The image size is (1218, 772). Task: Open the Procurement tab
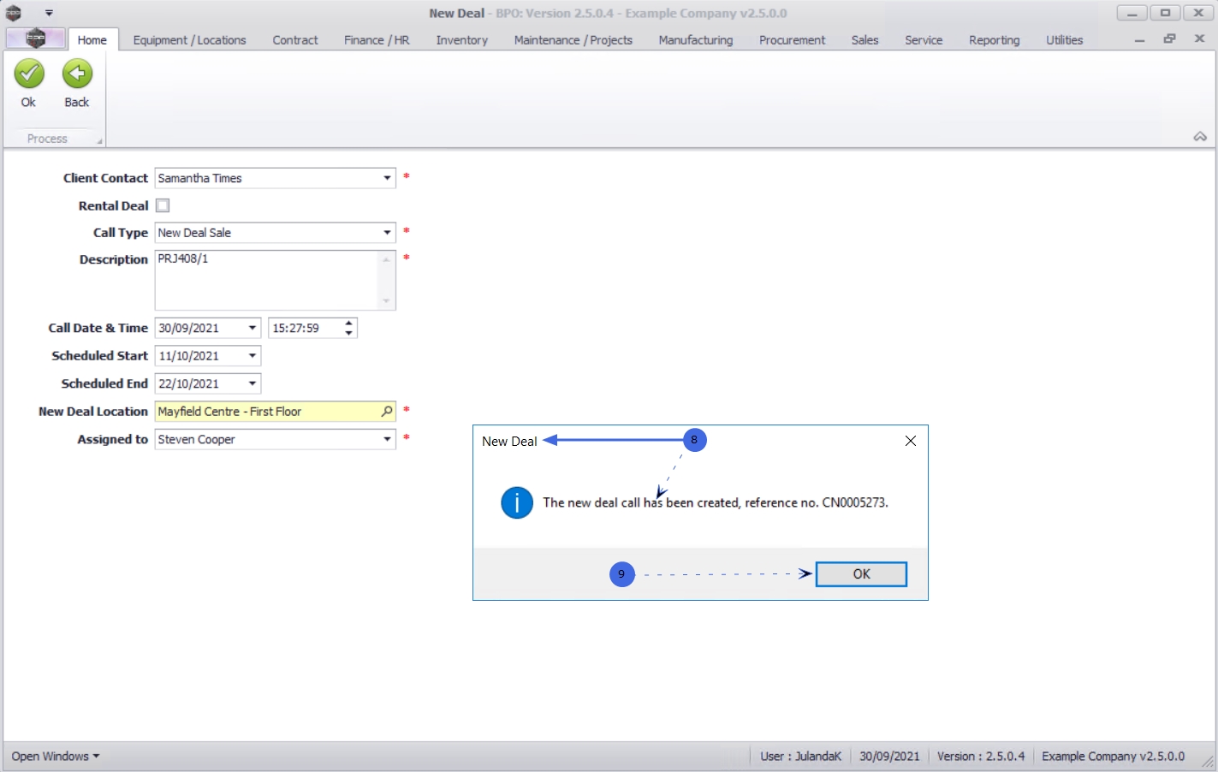793,40
